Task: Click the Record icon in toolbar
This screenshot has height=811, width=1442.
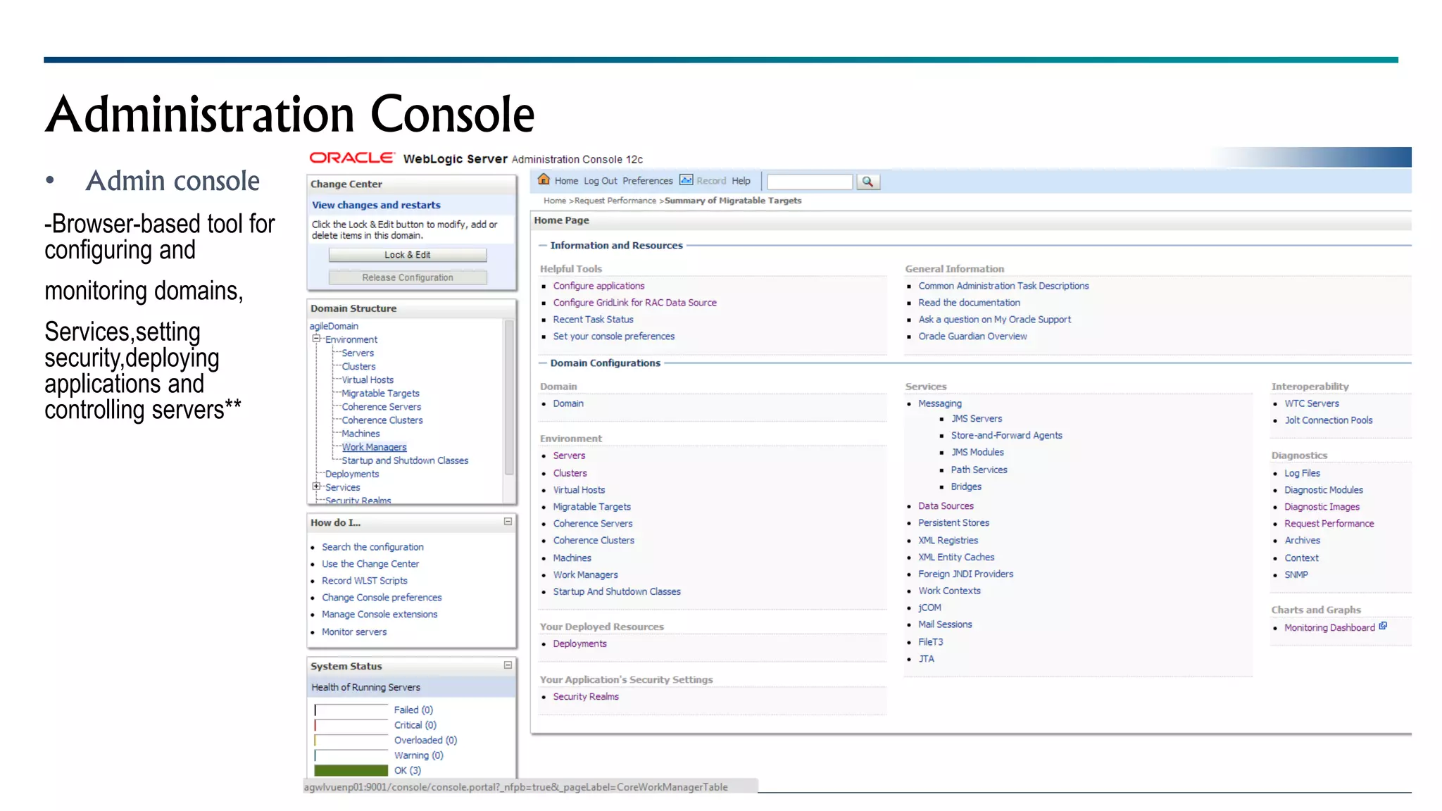Action: point(686,180)
